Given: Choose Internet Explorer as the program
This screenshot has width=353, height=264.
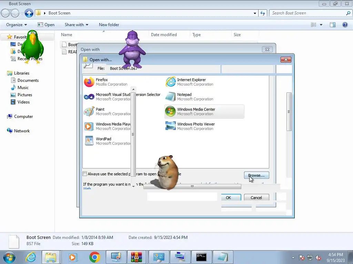Looking at the screenshot, I should tap(190, 82).
